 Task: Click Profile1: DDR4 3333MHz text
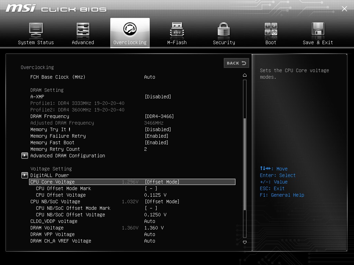[x=77, y=103]
